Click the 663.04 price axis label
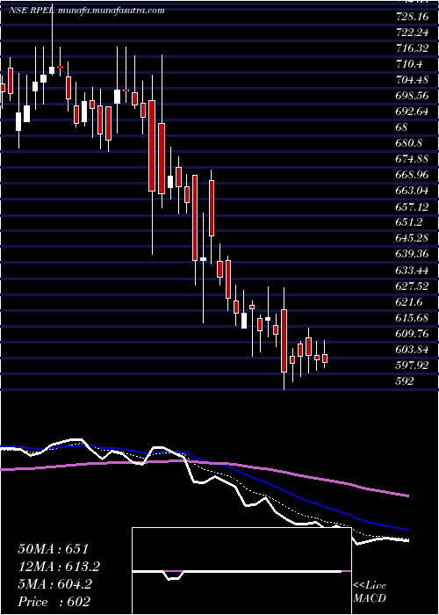The image size is (439, 615). (412, 191)
